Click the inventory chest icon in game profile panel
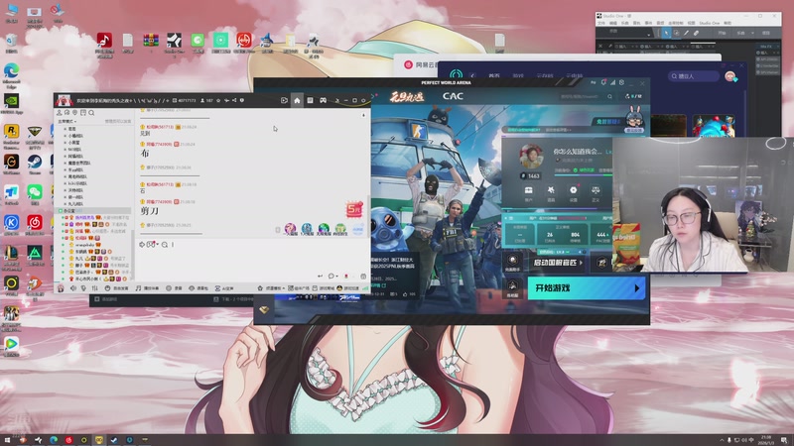This screenshot has width=794, height=446. (528, 190)
